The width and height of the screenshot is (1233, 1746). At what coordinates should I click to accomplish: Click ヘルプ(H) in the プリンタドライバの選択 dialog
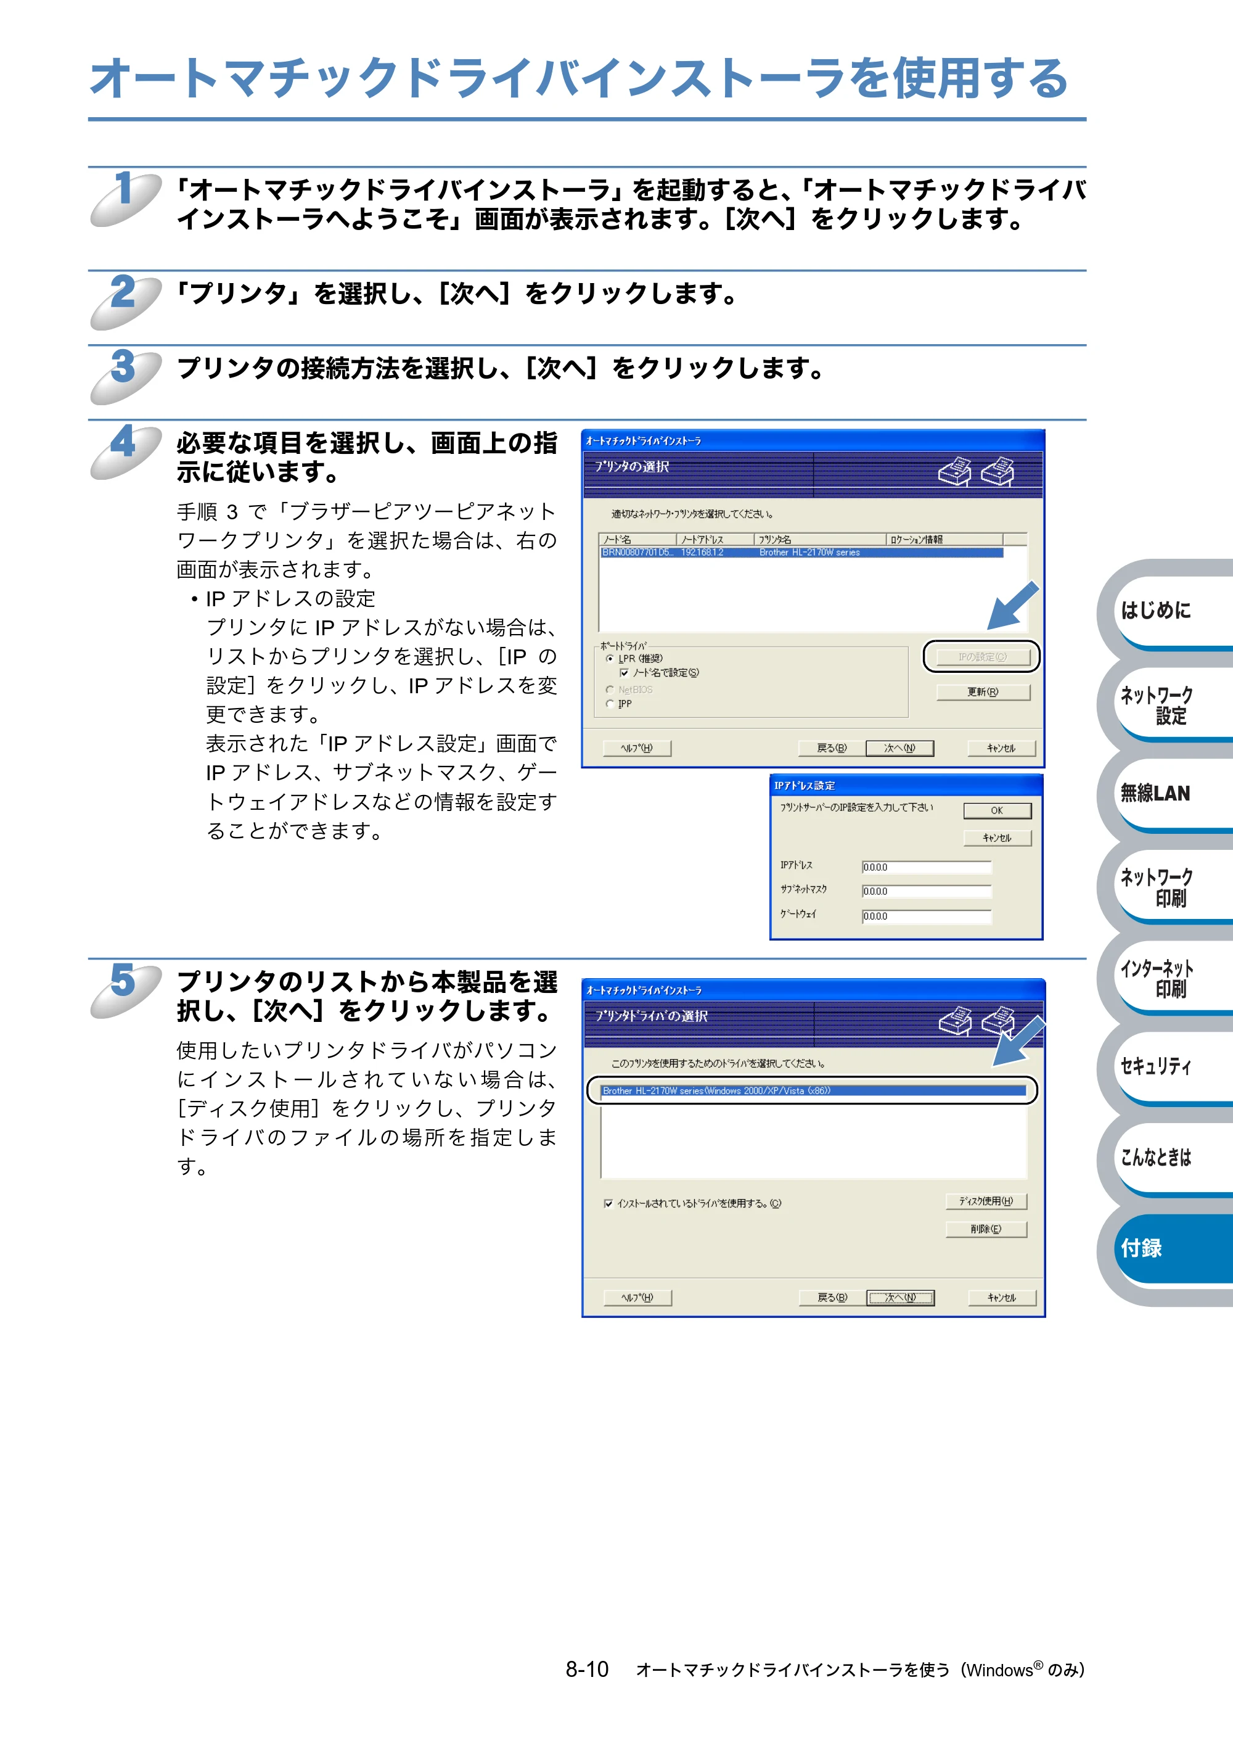pos(637,1298)
